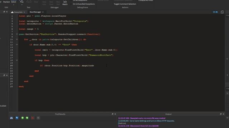Collapse the door.Name if block on line 12
This screenshot has width=229, height=128.
(x=17, y=45)
